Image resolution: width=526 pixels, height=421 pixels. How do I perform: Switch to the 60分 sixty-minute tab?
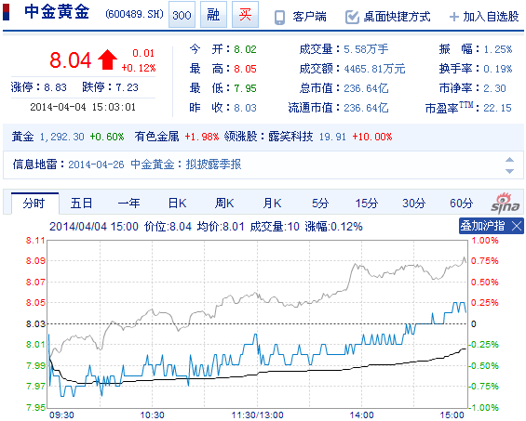(x=461, y=204)
